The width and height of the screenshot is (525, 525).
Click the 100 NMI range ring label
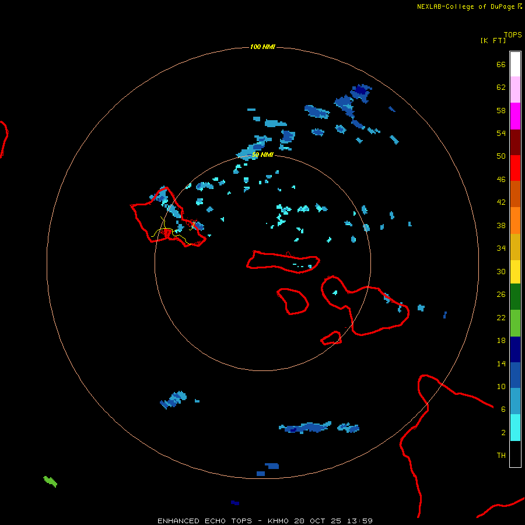pyautogui.click(x=262, y=47)
